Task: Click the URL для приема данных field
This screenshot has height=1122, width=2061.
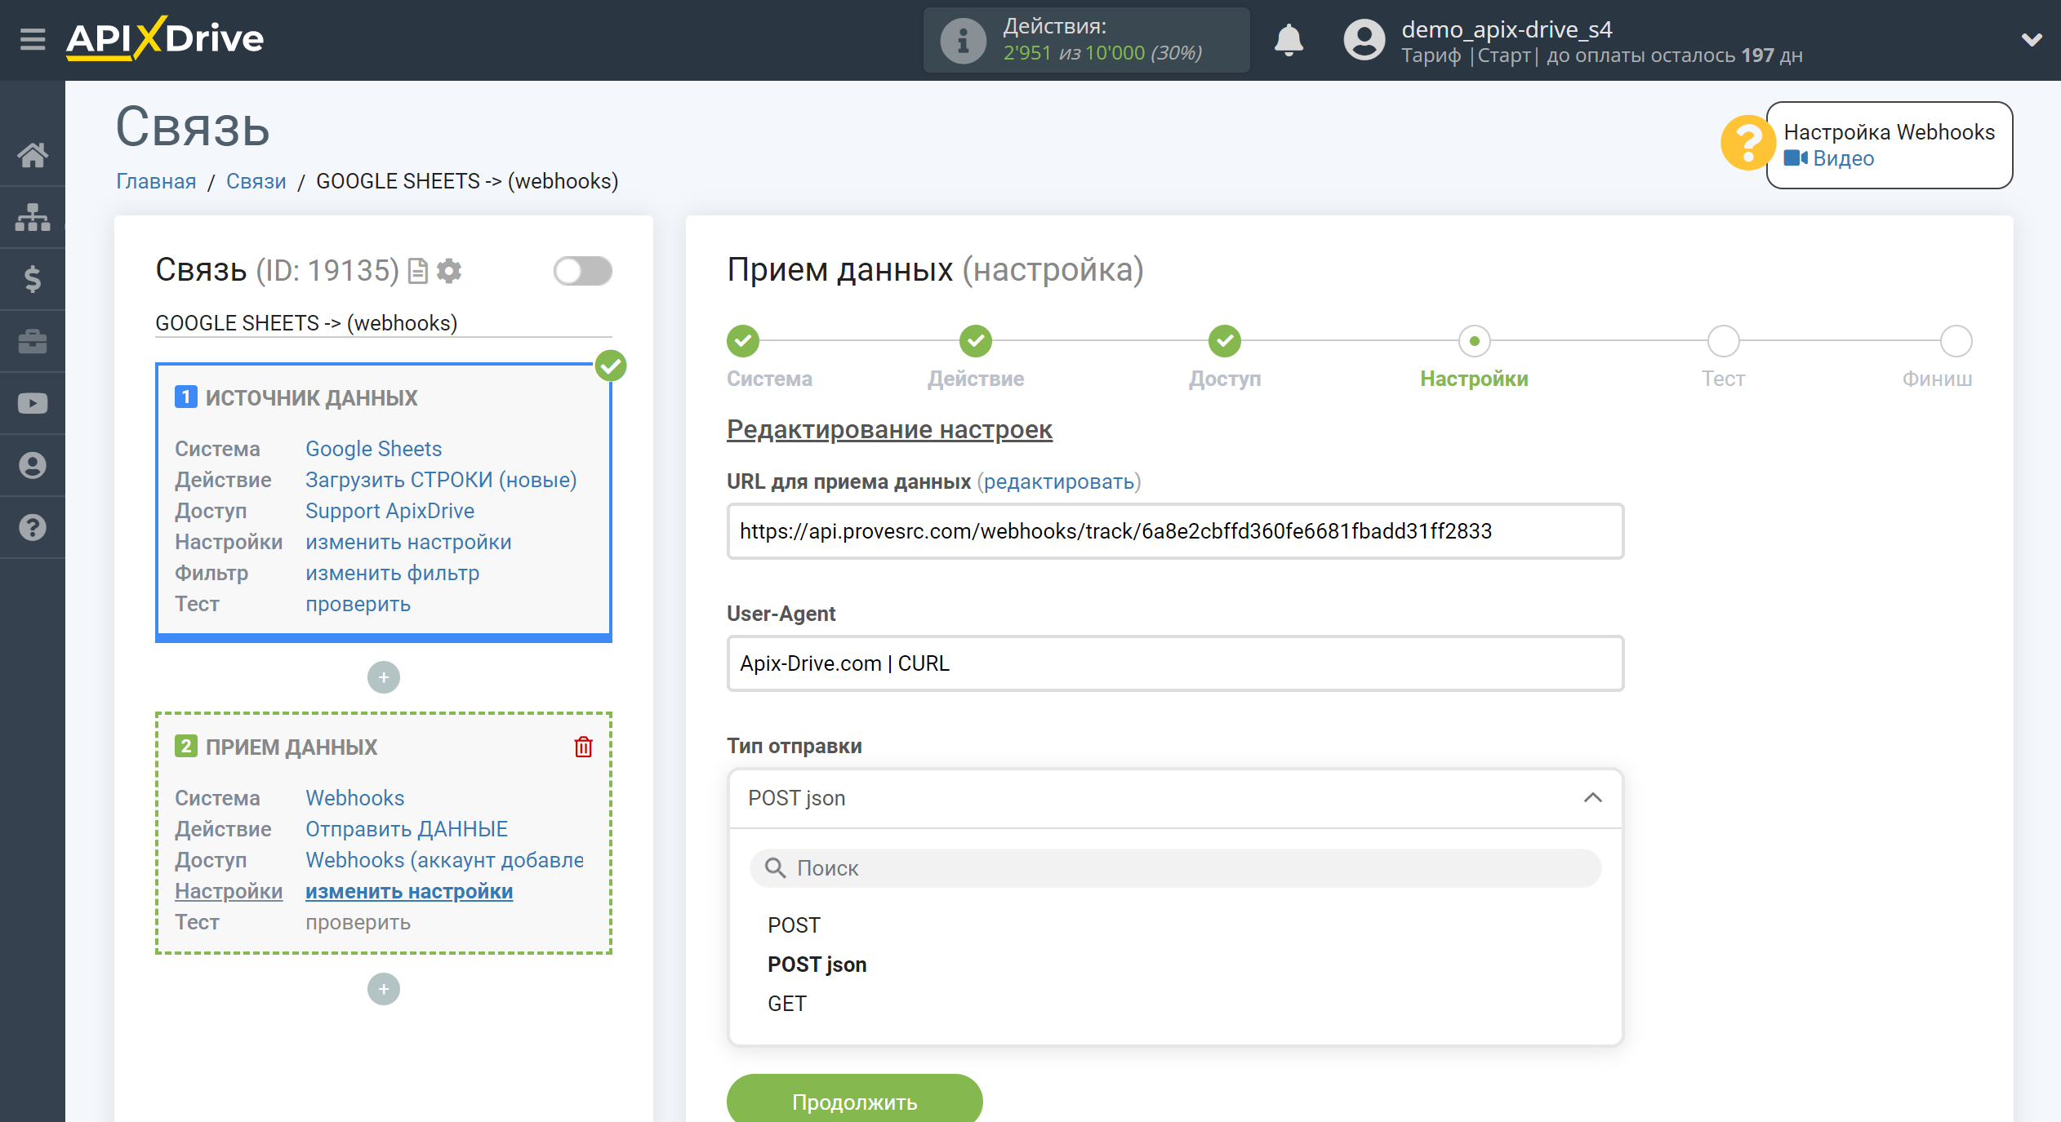Action: [1175, 531]
